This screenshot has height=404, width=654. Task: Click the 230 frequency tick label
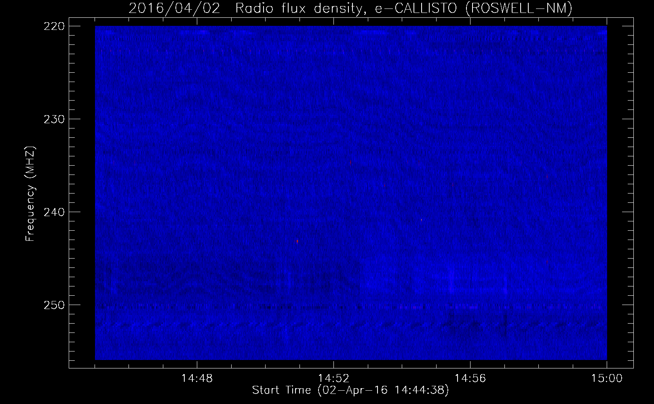click(x=54, y=119)
